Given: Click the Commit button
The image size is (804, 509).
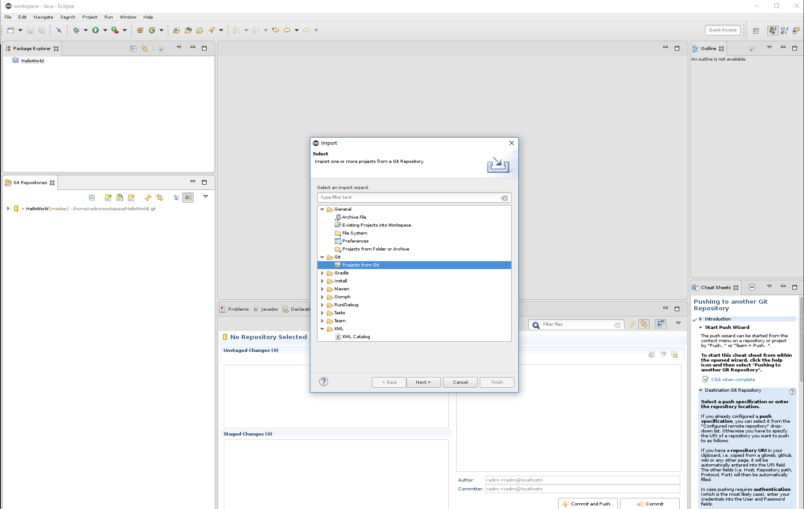Looking at the screenshot, I should (650, 504).
